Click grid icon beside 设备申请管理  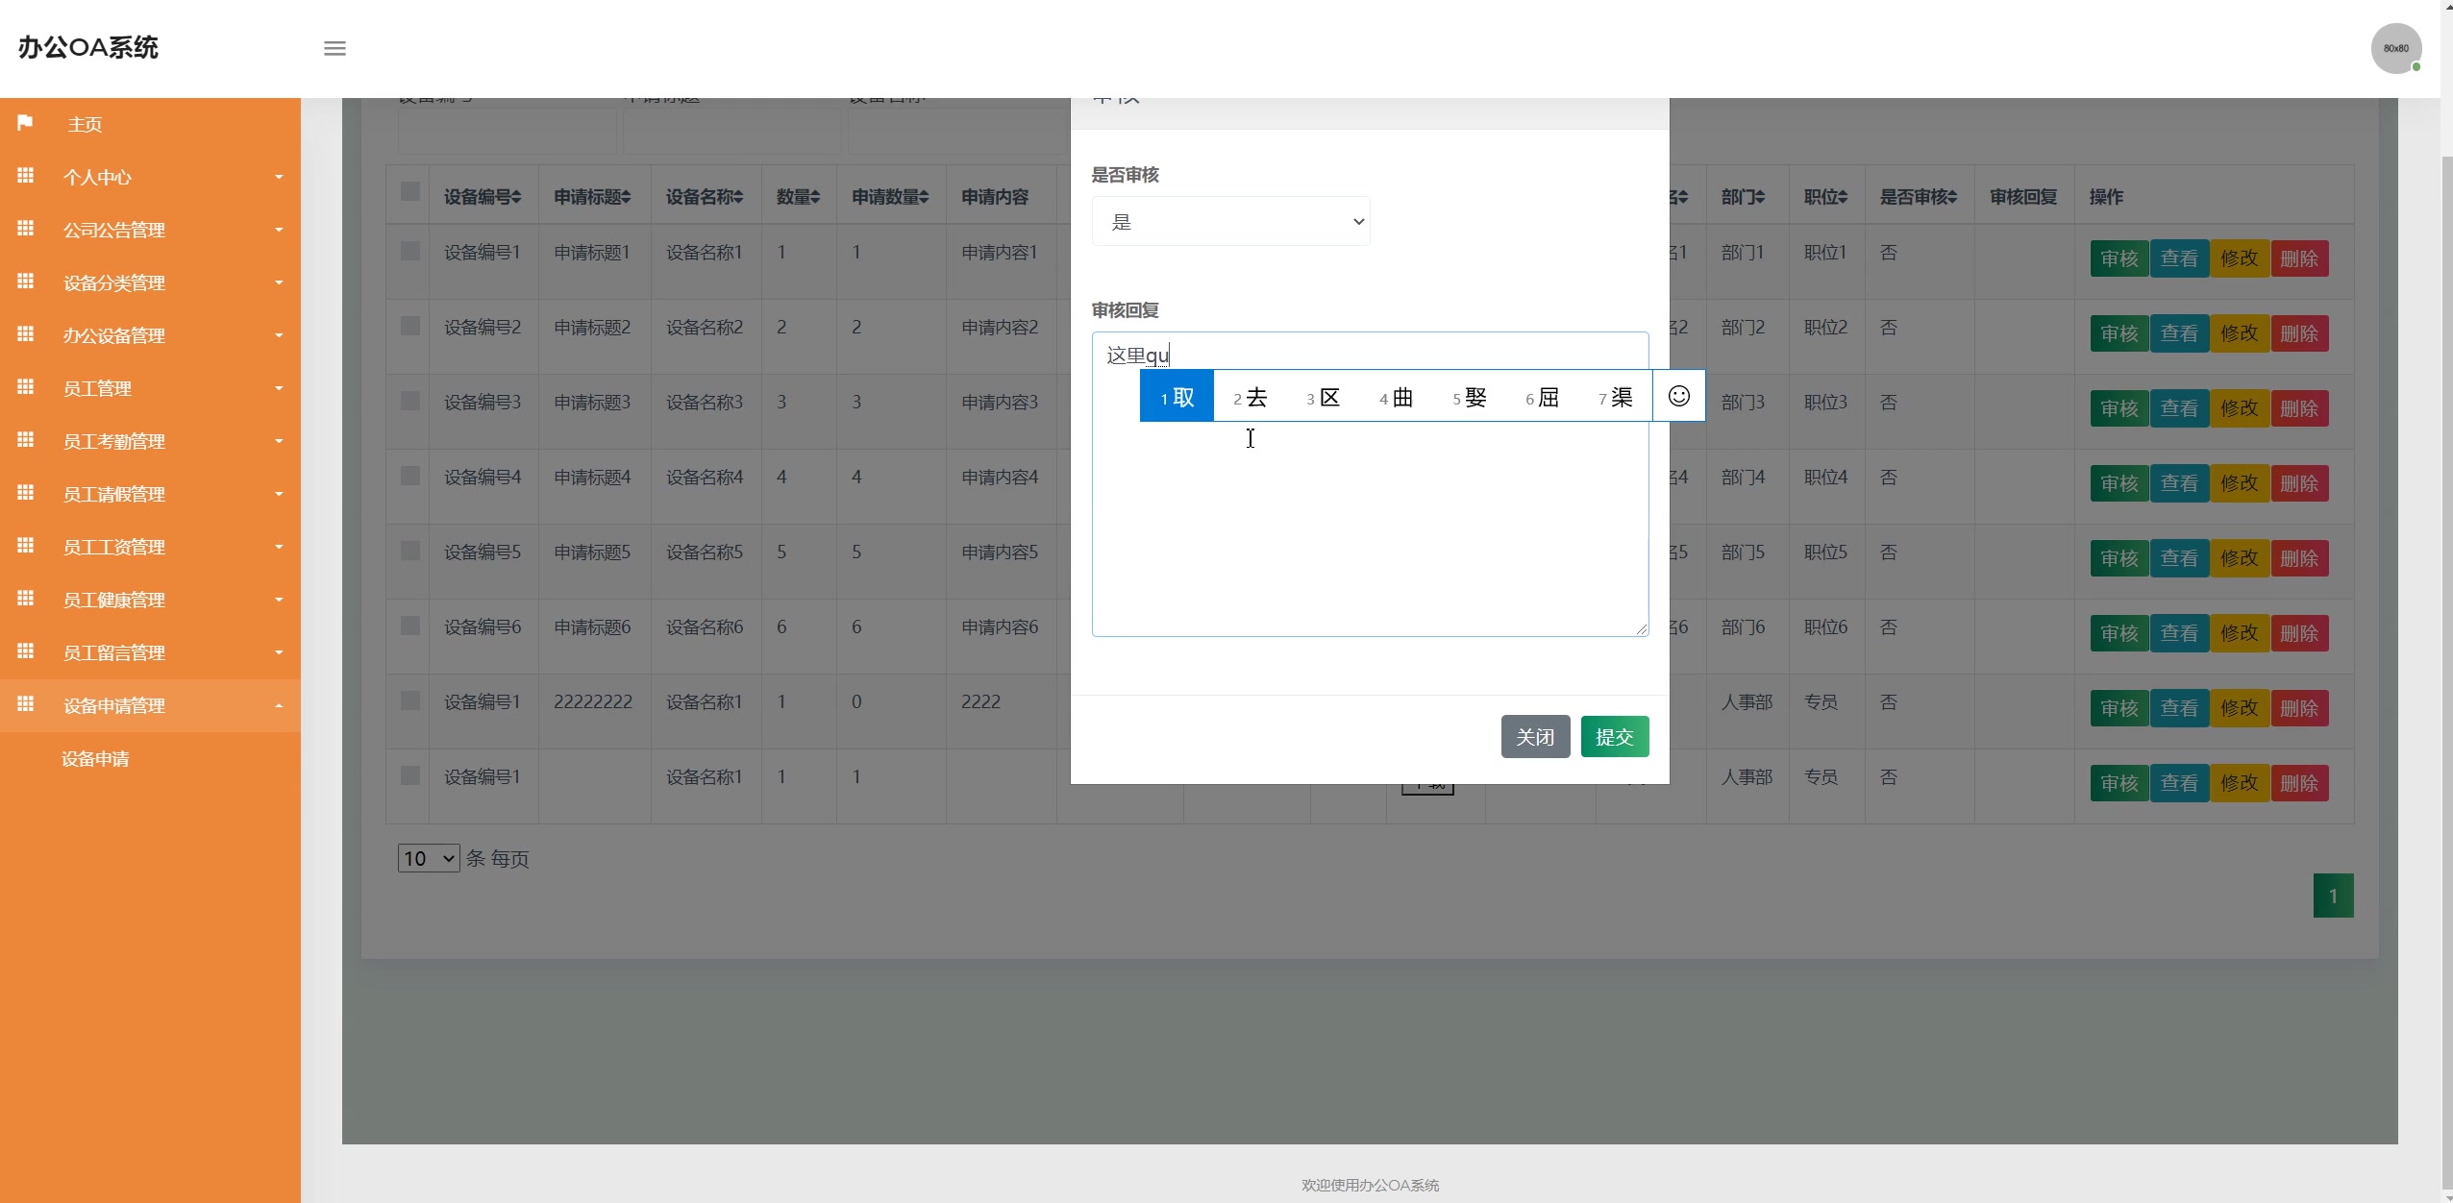pyautogui.click(x=26, y=704)
